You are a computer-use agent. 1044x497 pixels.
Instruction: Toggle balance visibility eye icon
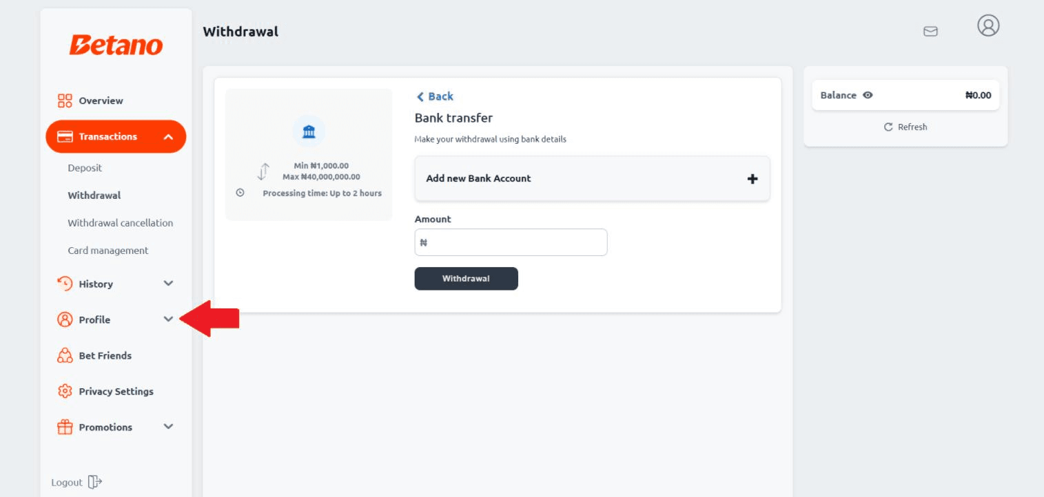click(868, 96)
